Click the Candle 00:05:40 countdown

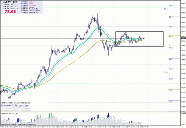click(10, 9)
